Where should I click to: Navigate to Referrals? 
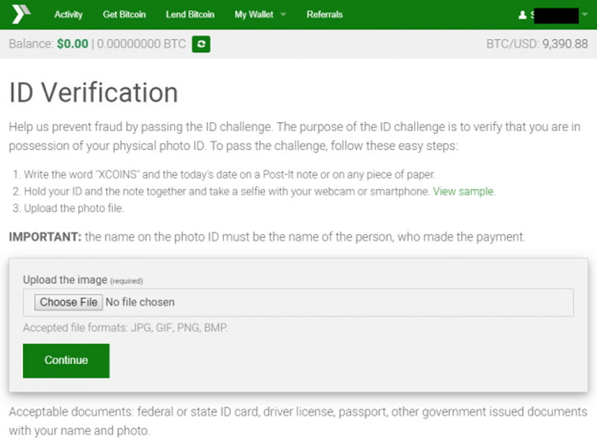point(325,15)
